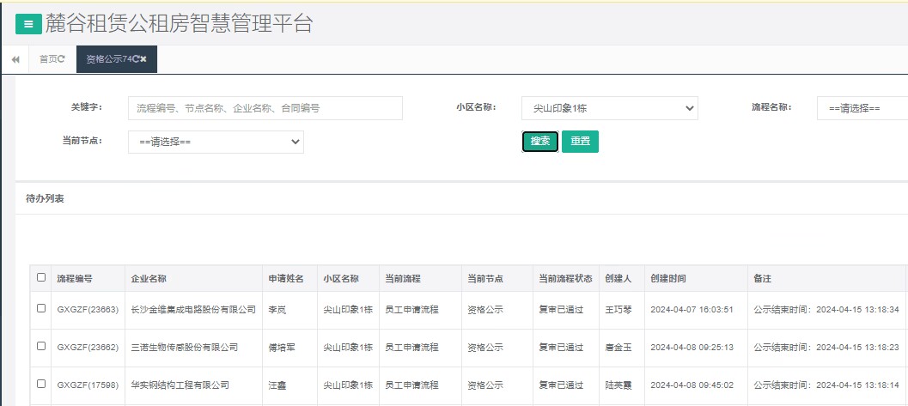
Task: Click the 重置 reset button
Action: tap(580, 142)
